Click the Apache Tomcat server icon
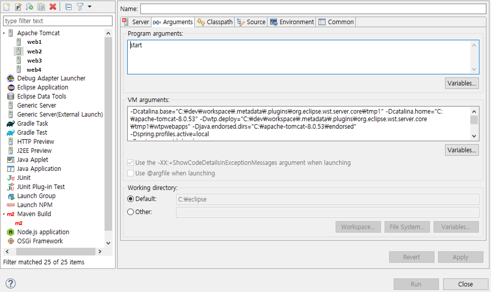The image size is (491, 292). (11, 33)
